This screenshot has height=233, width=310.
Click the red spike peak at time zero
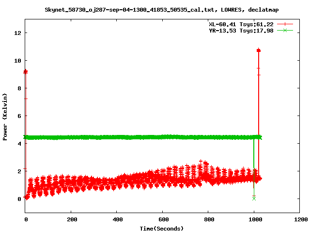point(26,72)
